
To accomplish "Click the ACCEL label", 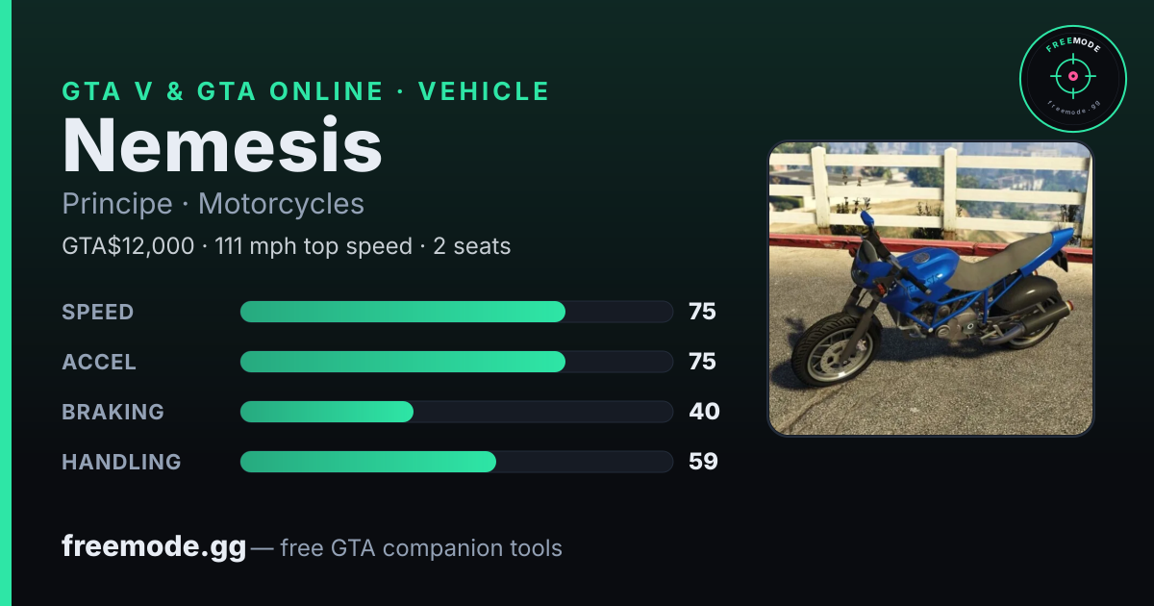I will (99, 362).
